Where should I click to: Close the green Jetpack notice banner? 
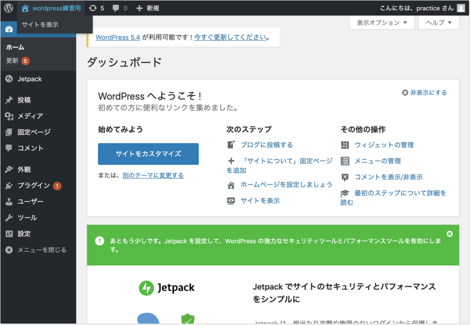(x=449, y=234)
